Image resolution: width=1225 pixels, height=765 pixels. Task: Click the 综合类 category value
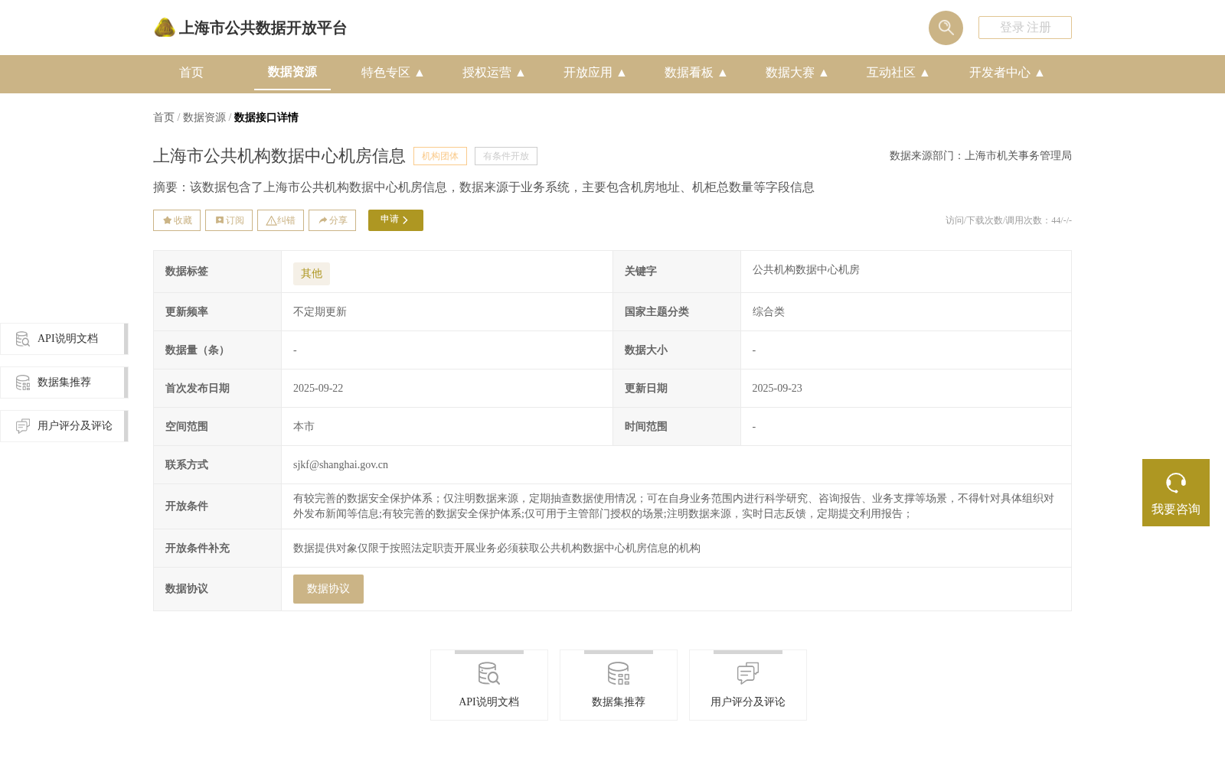(769, 312)
